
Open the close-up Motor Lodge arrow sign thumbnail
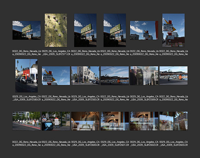(x=56, y=75)
